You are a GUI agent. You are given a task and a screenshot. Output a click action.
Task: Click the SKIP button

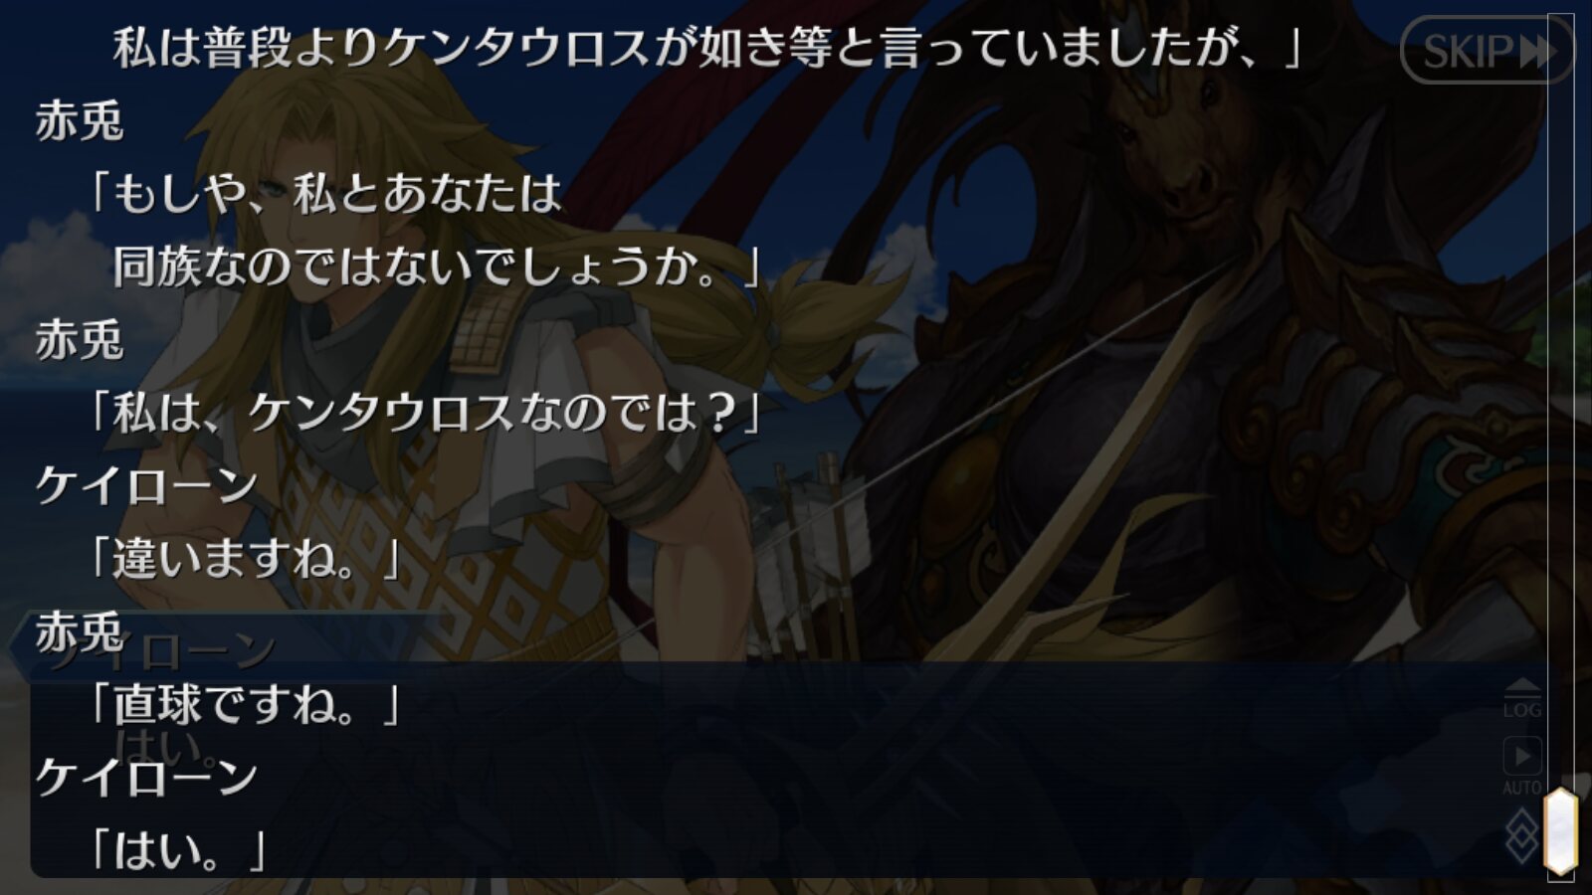click(1486, 50)
